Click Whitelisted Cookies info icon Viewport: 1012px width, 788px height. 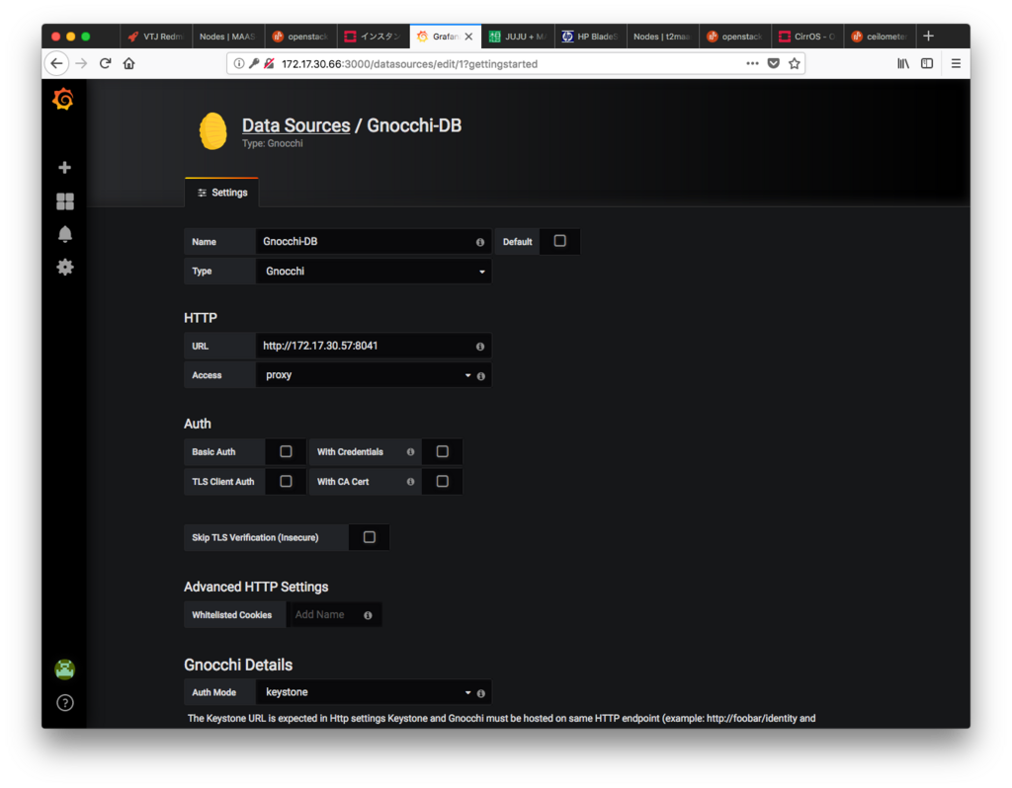368,615
